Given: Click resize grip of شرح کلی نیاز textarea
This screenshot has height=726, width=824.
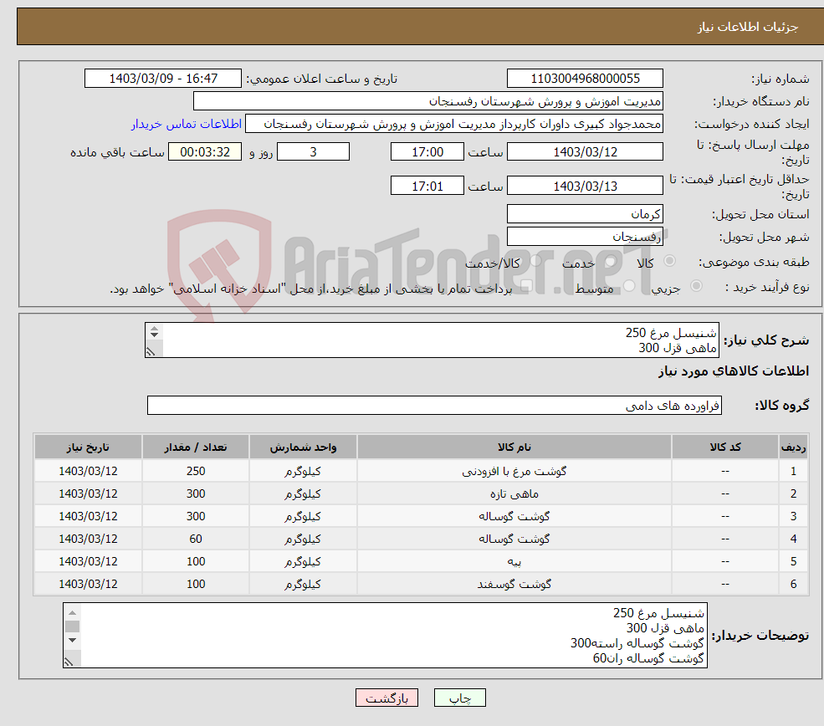Looking at the screenshot, I should (x=151, y=352).
